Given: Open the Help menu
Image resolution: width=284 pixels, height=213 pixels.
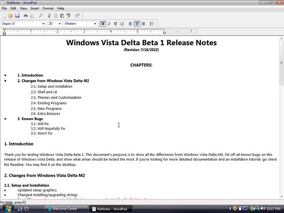Looking at the screenshot, I should coord(61,8).
